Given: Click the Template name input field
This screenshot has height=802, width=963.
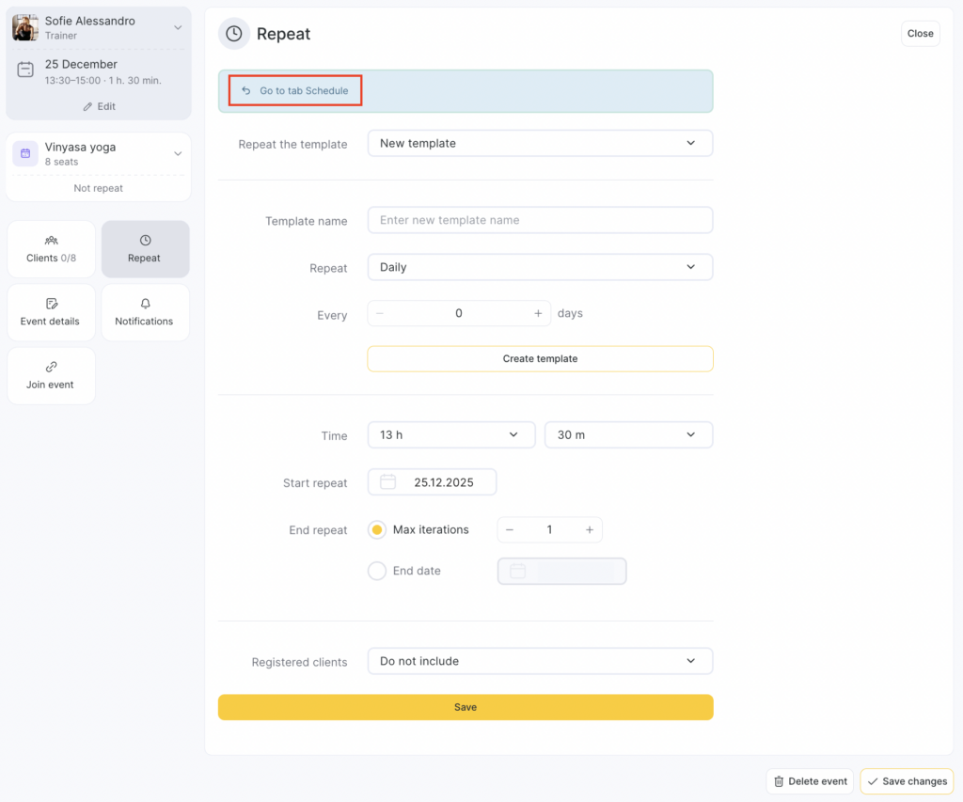Looking at the screenshot, I should tap(540, 220).
